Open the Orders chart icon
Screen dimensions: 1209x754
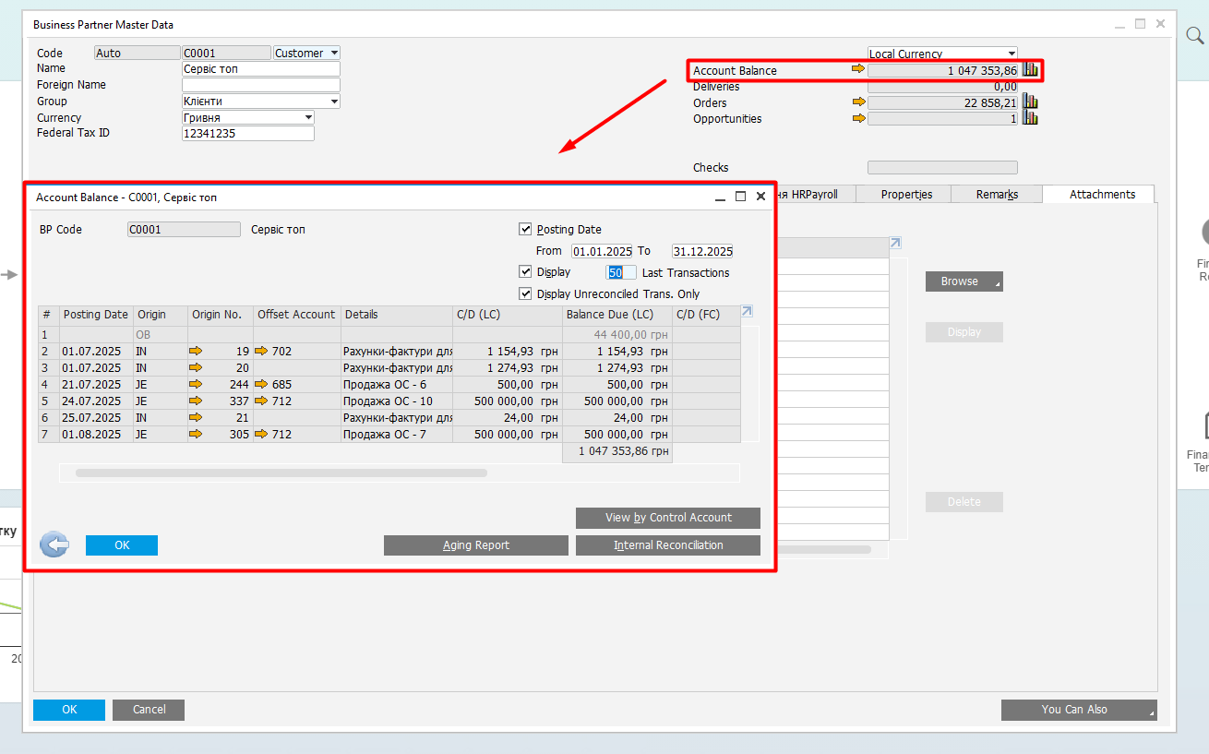click(x=1030, y=102)
